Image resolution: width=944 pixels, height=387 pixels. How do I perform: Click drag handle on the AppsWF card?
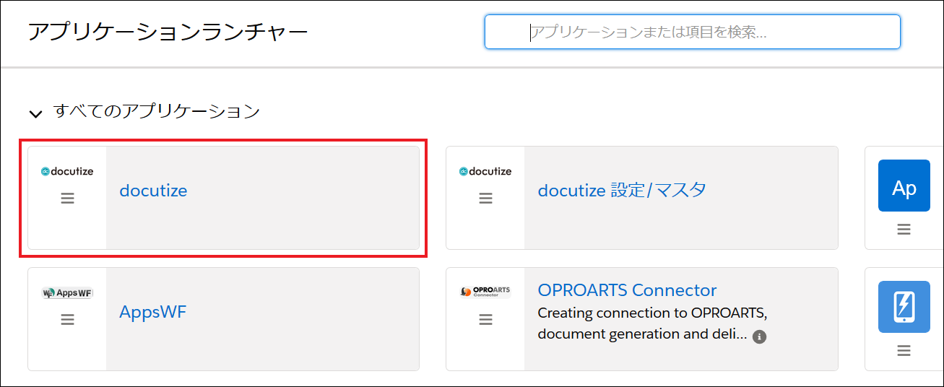(x=67, y=319)
